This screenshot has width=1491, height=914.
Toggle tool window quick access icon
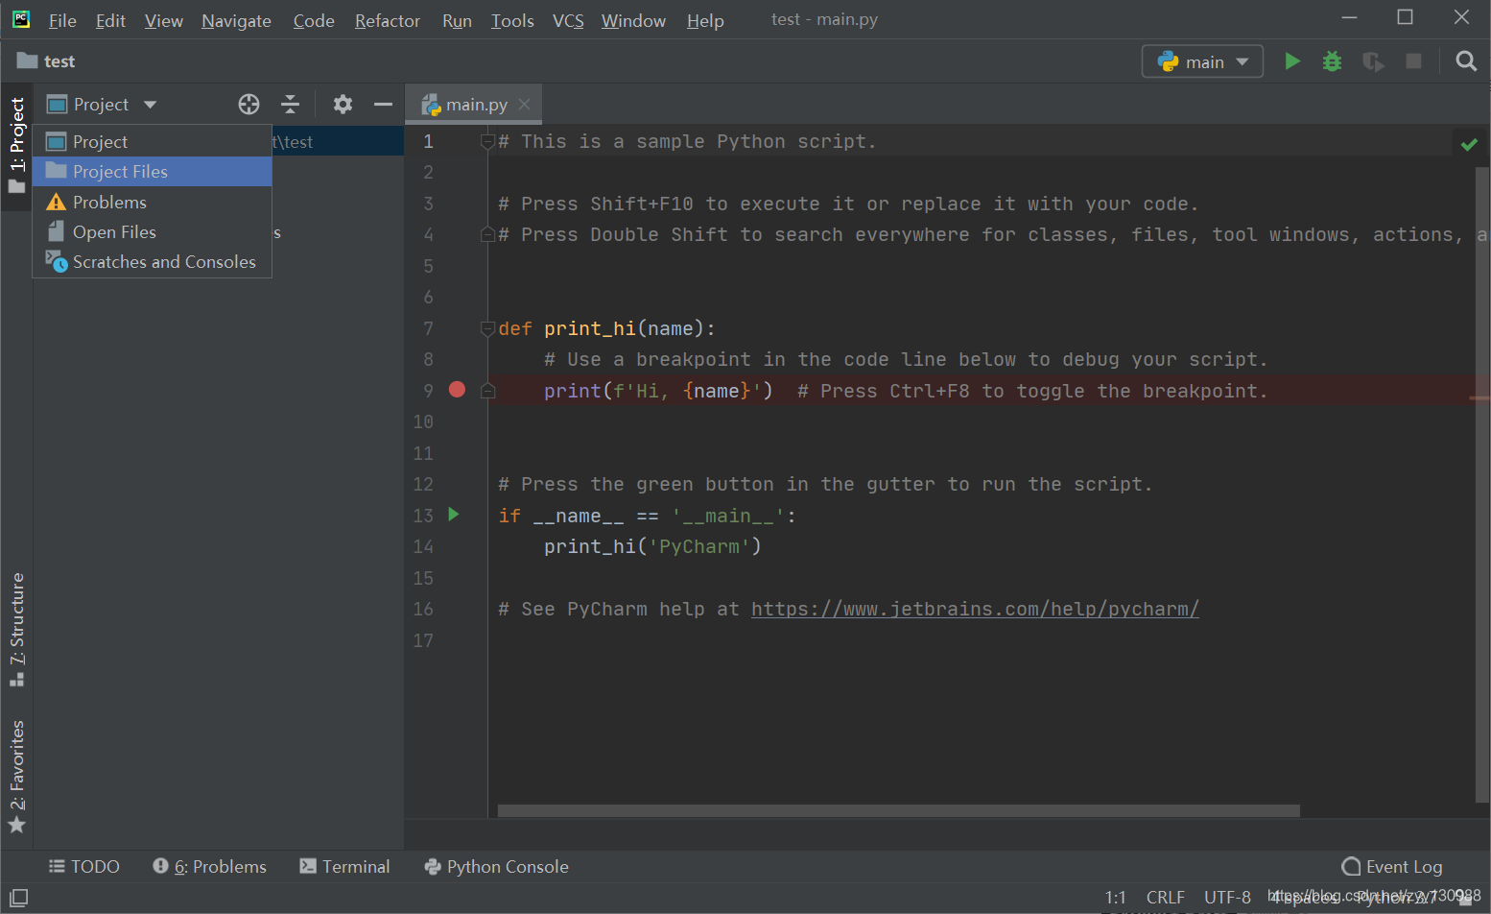pyautogui.click(x=18, y=899)
